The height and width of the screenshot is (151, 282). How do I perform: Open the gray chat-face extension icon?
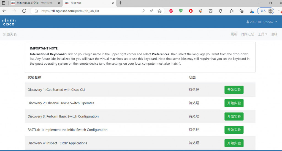pyautogui.click(x=210, y=11)
